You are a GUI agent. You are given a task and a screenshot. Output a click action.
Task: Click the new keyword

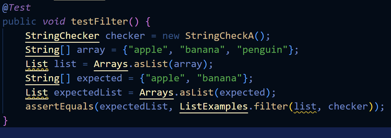171,36
